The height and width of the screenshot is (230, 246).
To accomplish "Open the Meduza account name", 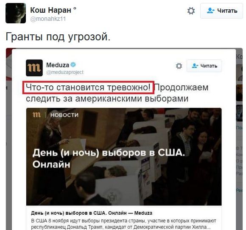I will tap(58, 65).
